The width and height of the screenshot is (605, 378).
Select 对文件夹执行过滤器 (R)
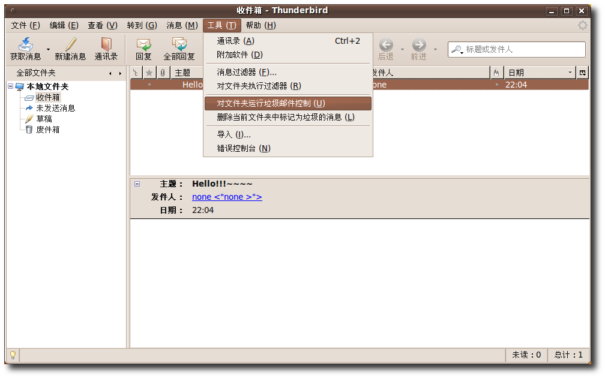point(288,86)
